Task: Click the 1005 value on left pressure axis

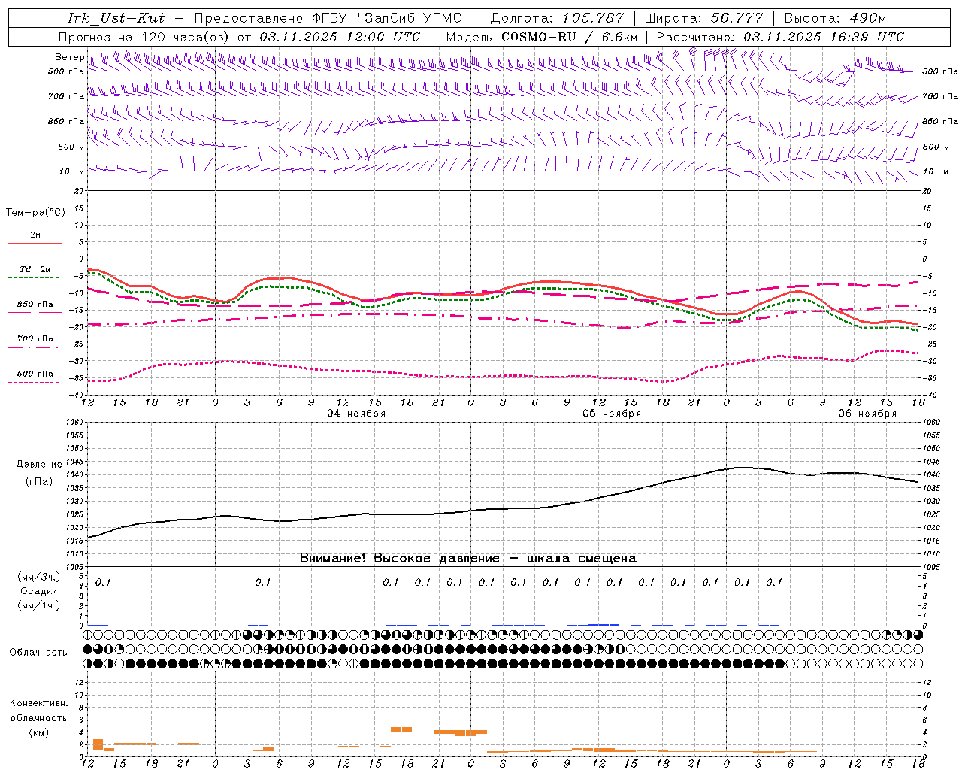Action: pyautogui.click(x=75, y=567)
